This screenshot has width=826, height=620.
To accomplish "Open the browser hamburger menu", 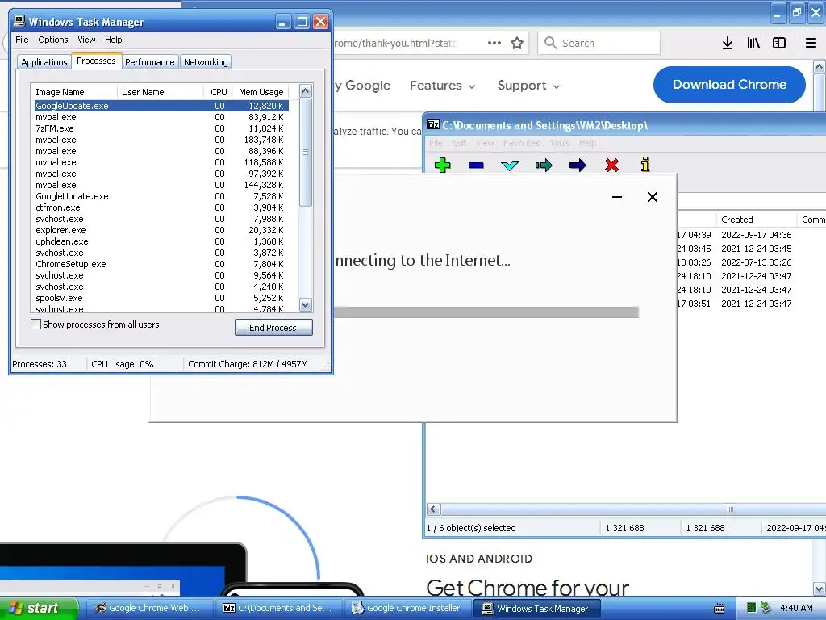I will coord(811,44).
